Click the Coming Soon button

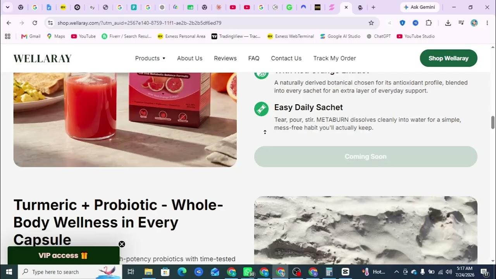[366, 157]
